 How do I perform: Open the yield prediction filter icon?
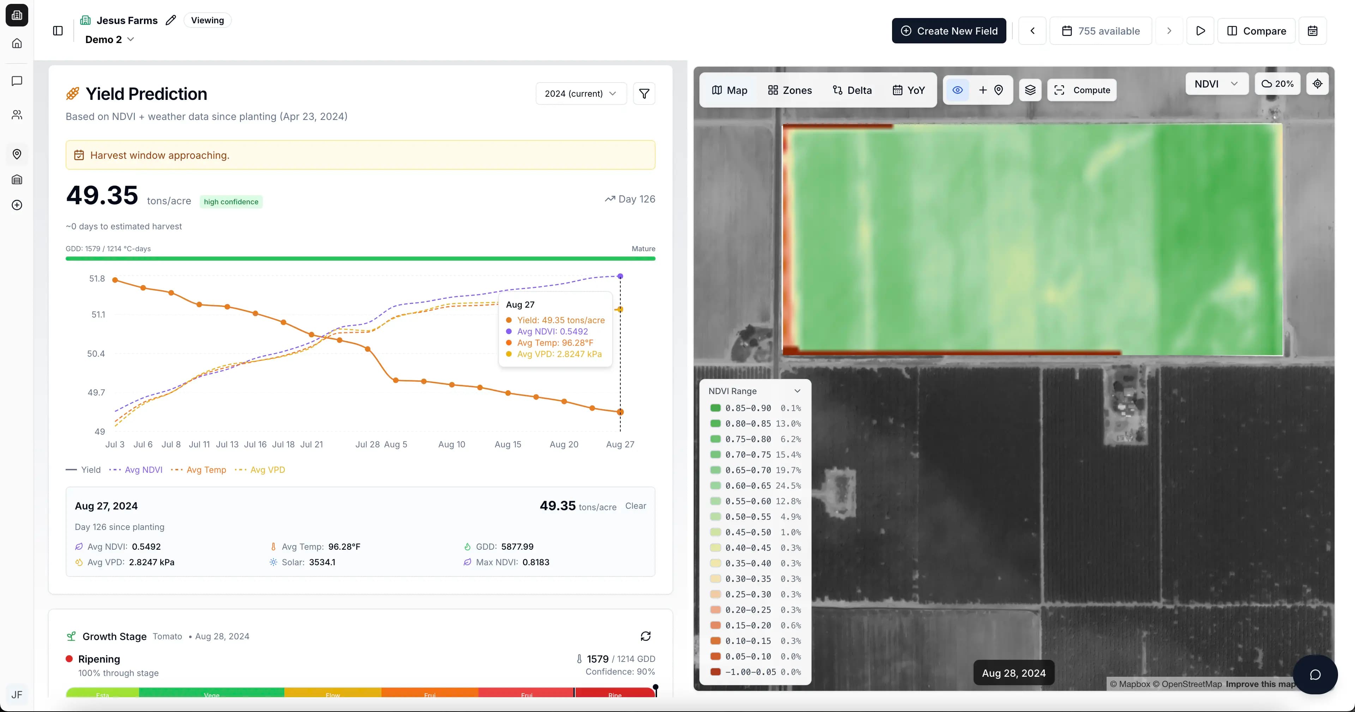pyautogui.click(x=644, y=93)
